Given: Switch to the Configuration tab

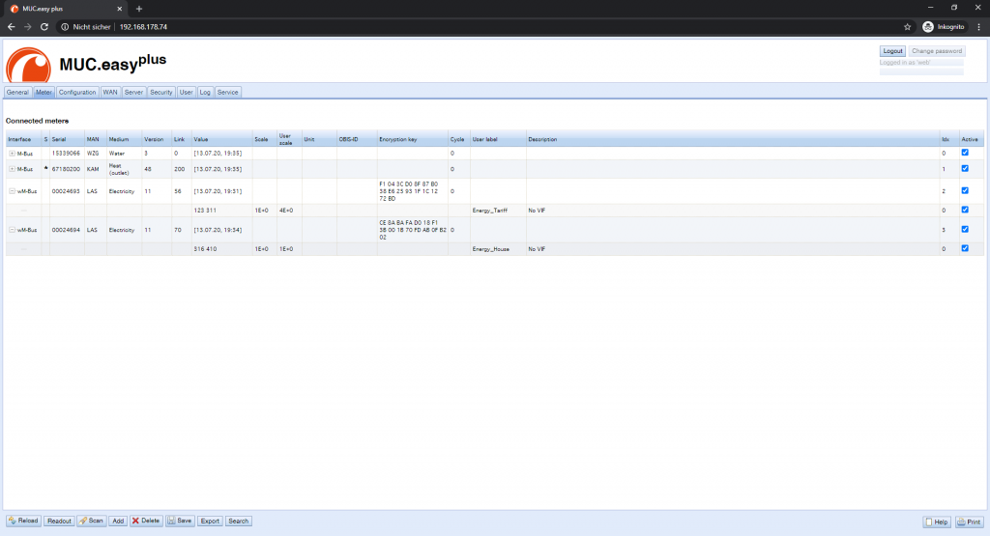Looking at the screenshot, I should 77,92.
